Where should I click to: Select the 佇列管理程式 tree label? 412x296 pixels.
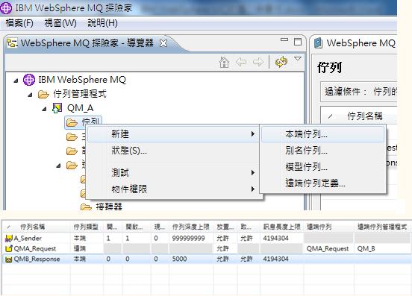click(x=80, y=94)
